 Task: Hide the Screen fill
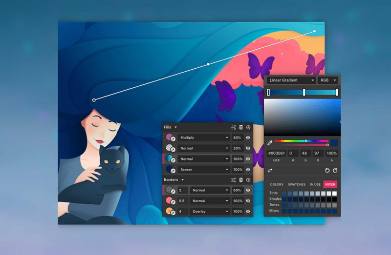pos(248,170)
